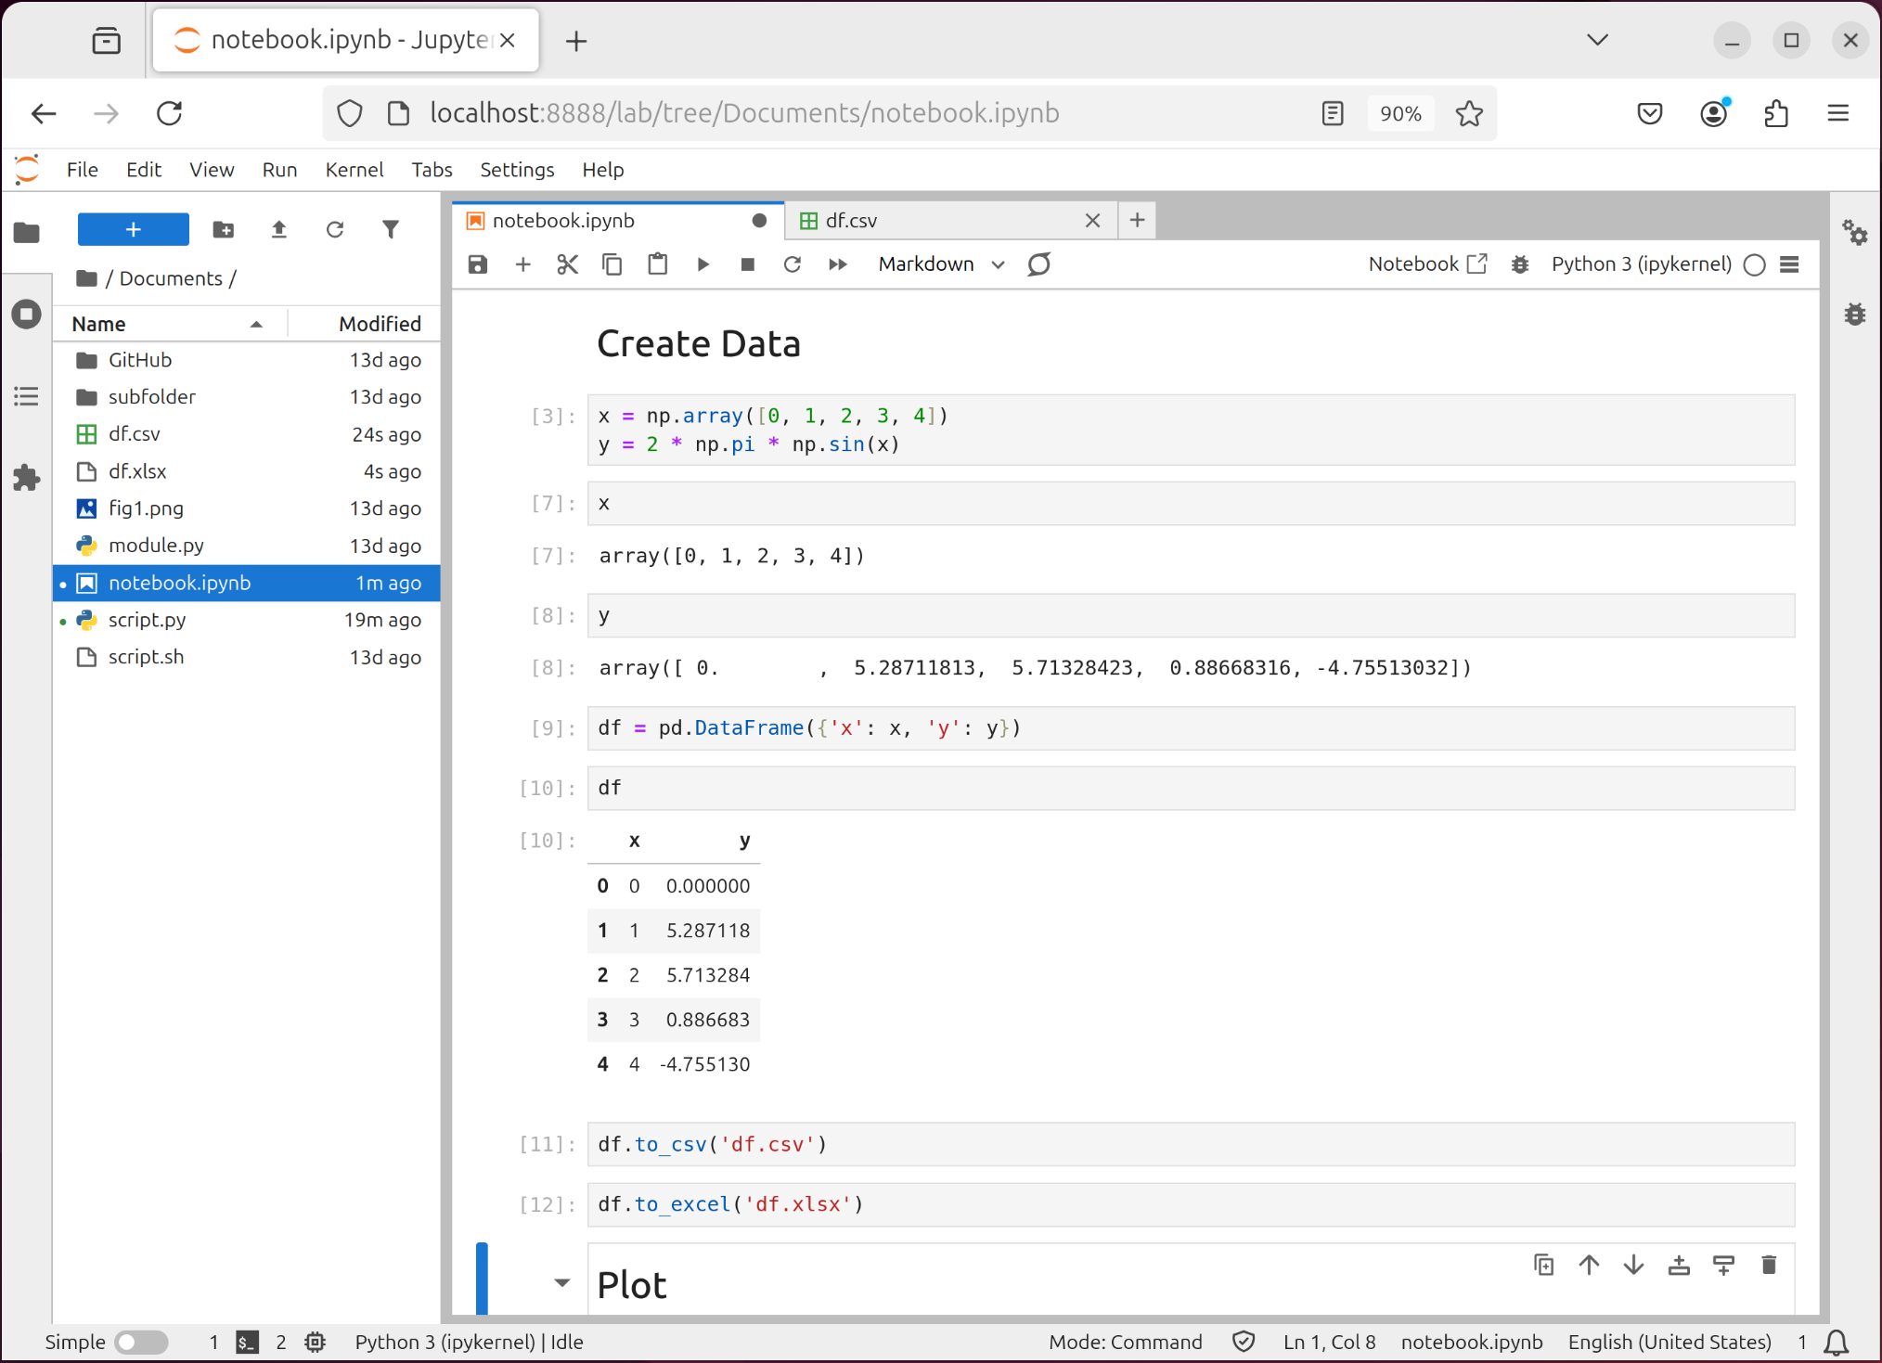Open the Edit menu
Viewport: 1882px width, 1363px height.
[x=144, y=170]
